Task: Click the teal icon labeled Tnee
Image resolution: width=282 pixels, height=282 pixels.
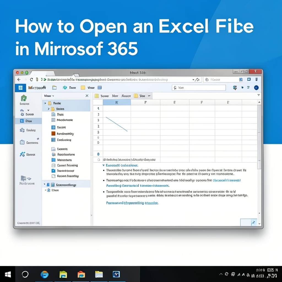Action: 65,88
